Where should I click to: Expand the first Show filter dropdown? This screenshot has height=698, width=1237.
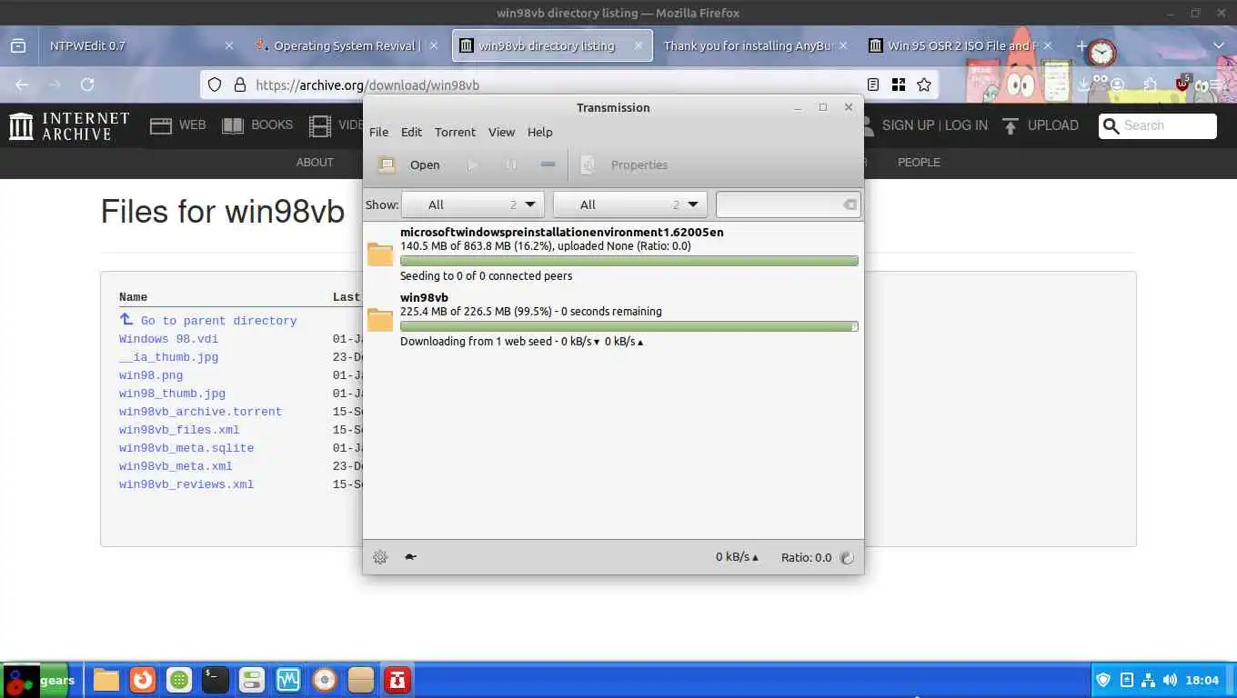point(473,204)
